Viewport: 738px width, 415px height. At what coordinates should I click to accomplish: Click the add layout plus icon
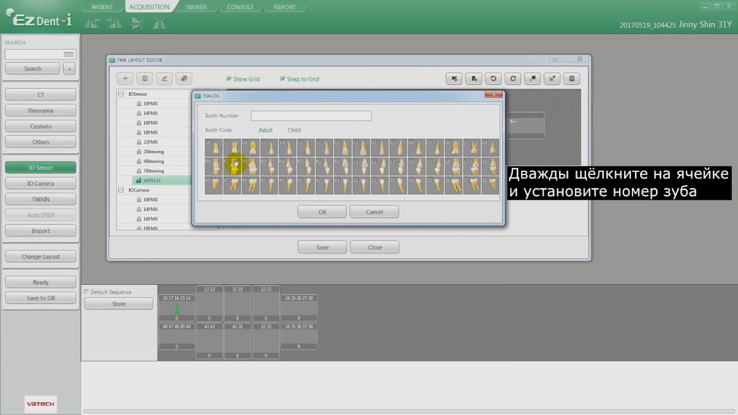click(125, 78)
